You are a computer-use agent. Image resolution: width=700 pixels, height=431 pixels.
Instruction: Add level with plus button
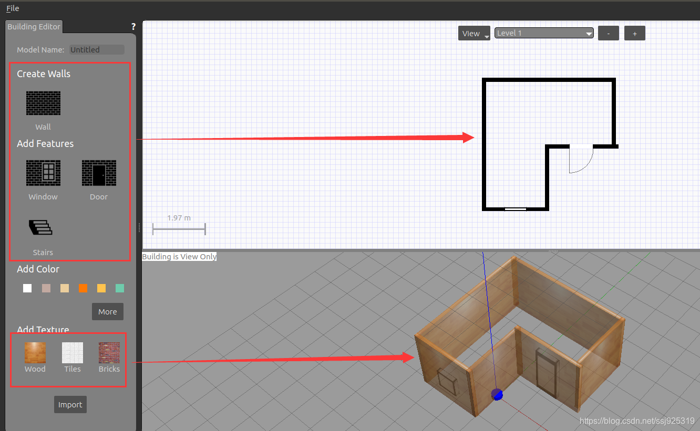coord(635,34)
